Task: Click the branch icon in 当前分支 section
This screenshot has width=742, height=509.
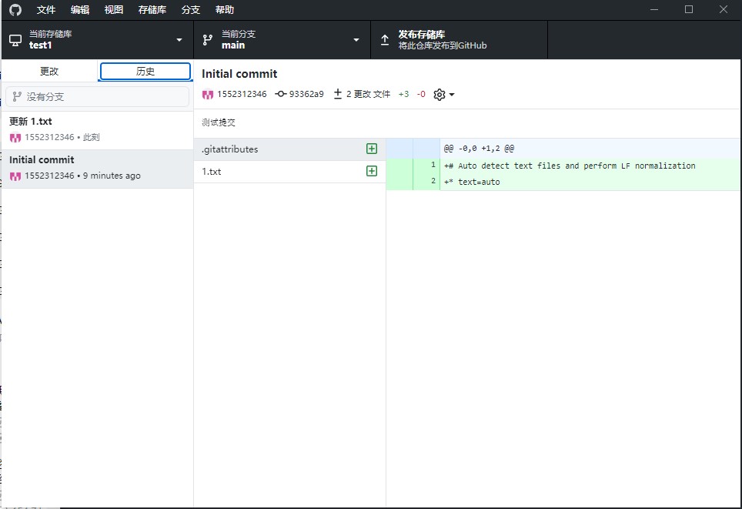Action: click(x=208, y=39)
